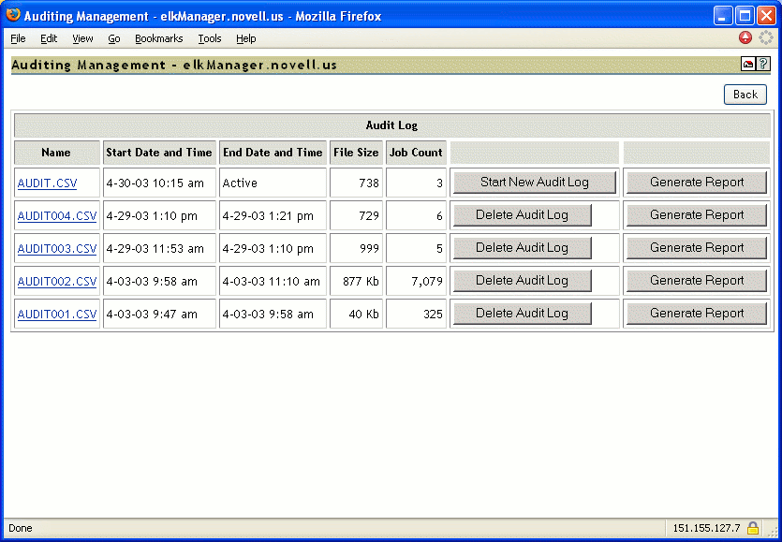Select the 7,079 job count cell
The width and height of the screenshot is (782, 542).
coord(416,281)
